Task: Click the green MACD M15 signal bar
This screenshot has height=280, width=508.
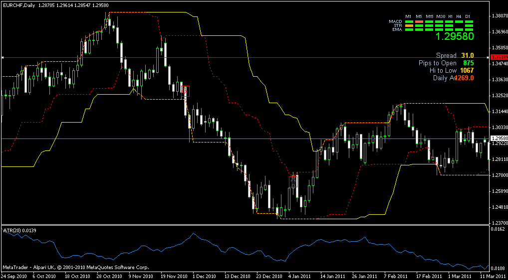Action: pos(429,21)
